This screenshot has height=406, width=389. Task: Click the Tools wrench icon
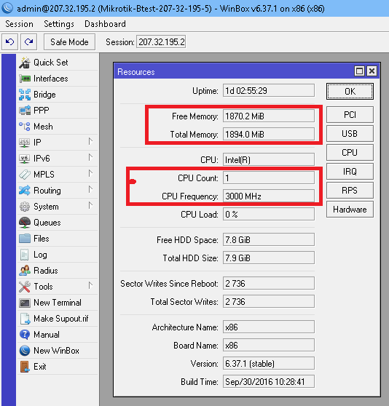click(25, 287)
